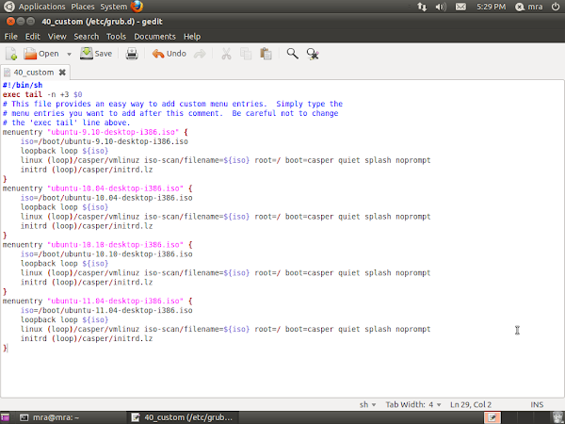
Task: Change syntax highlighting mode from sh dropdown
Action: tap(367, 404)
